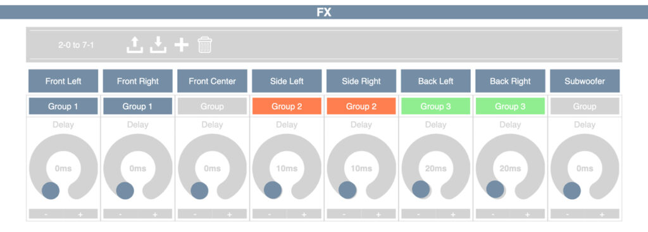The width and height of the screenshot is (648, 232).
Task: Click the FX section title bar
Action: click(324, 13)
